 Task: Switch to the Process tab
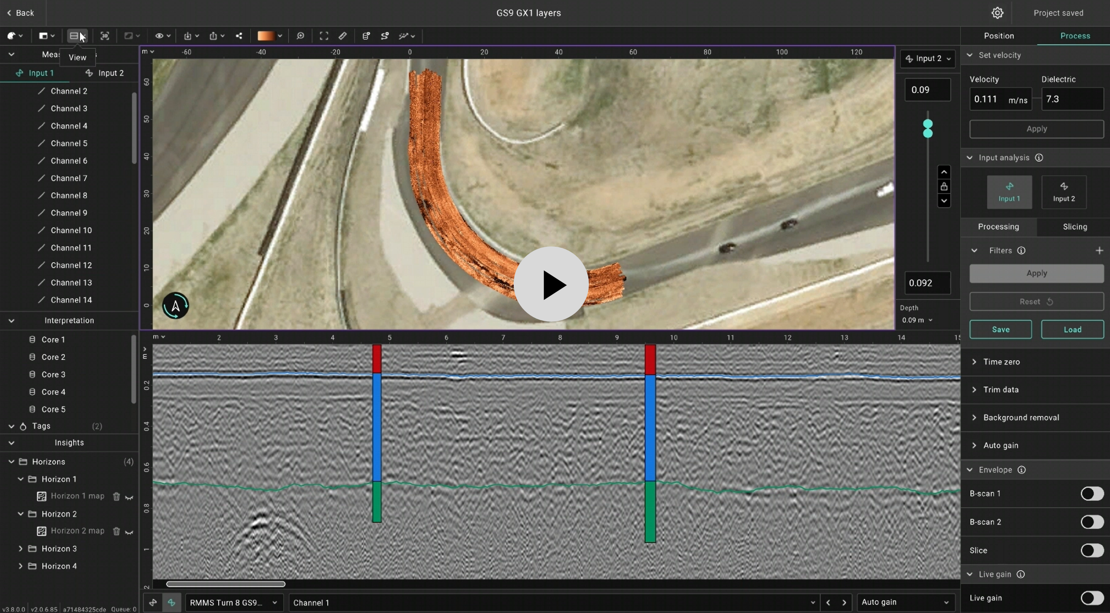(x=1075, y=36)
